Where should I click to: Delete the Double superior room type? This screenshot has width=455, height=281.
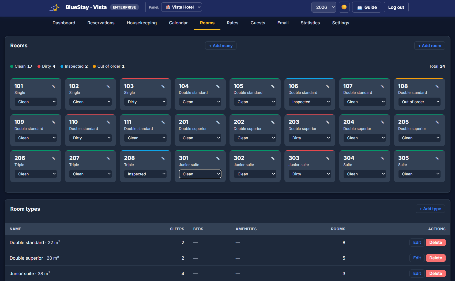435,258
